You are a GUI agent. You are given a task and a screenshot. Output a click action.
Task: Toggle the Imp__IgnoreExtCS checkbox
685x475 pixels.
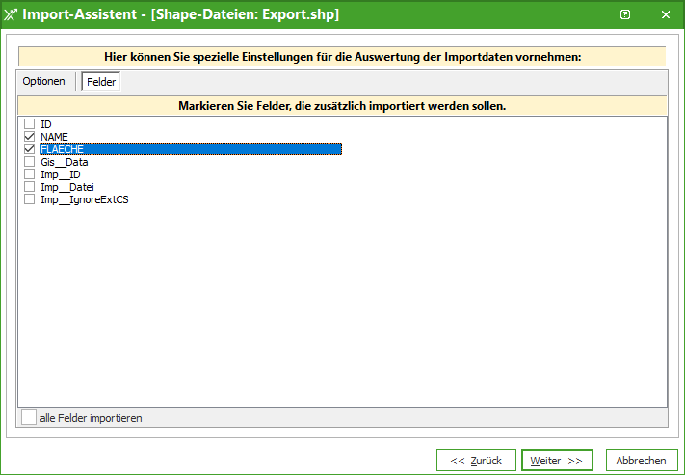click(x=30, y=199)
